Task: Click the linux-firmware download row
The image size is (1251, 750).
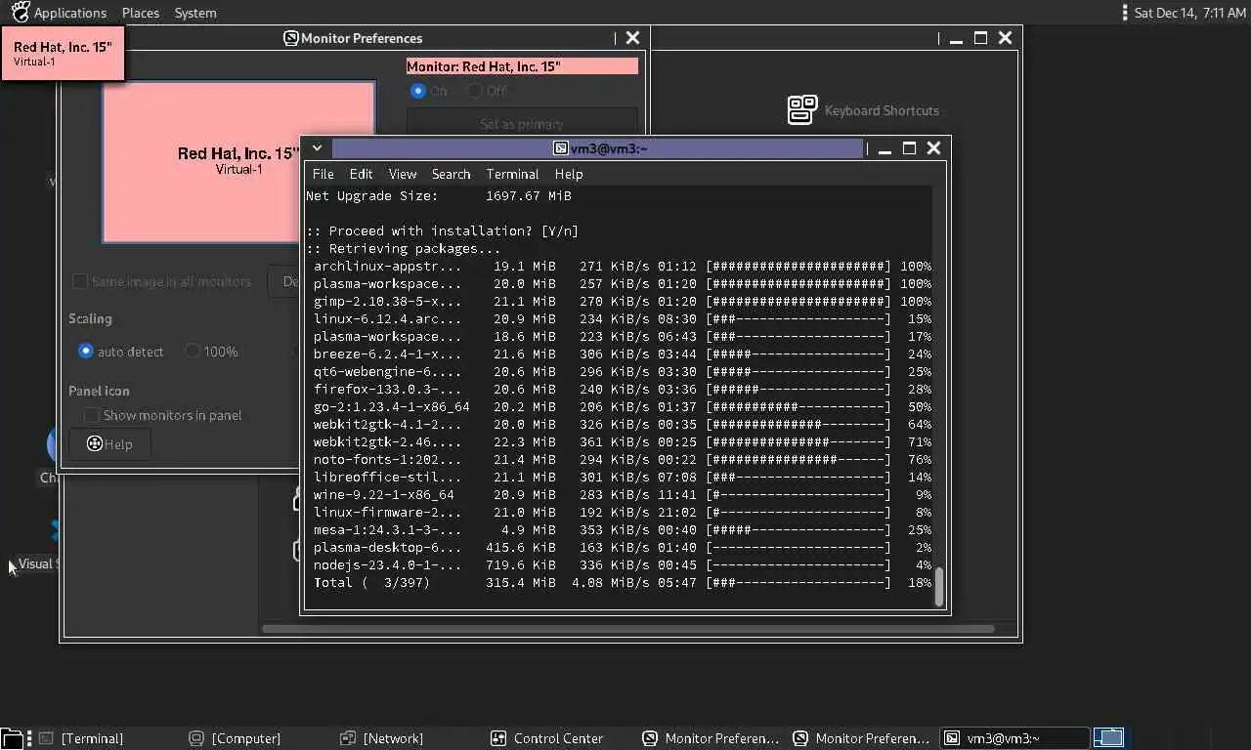Action: [622, 512]
